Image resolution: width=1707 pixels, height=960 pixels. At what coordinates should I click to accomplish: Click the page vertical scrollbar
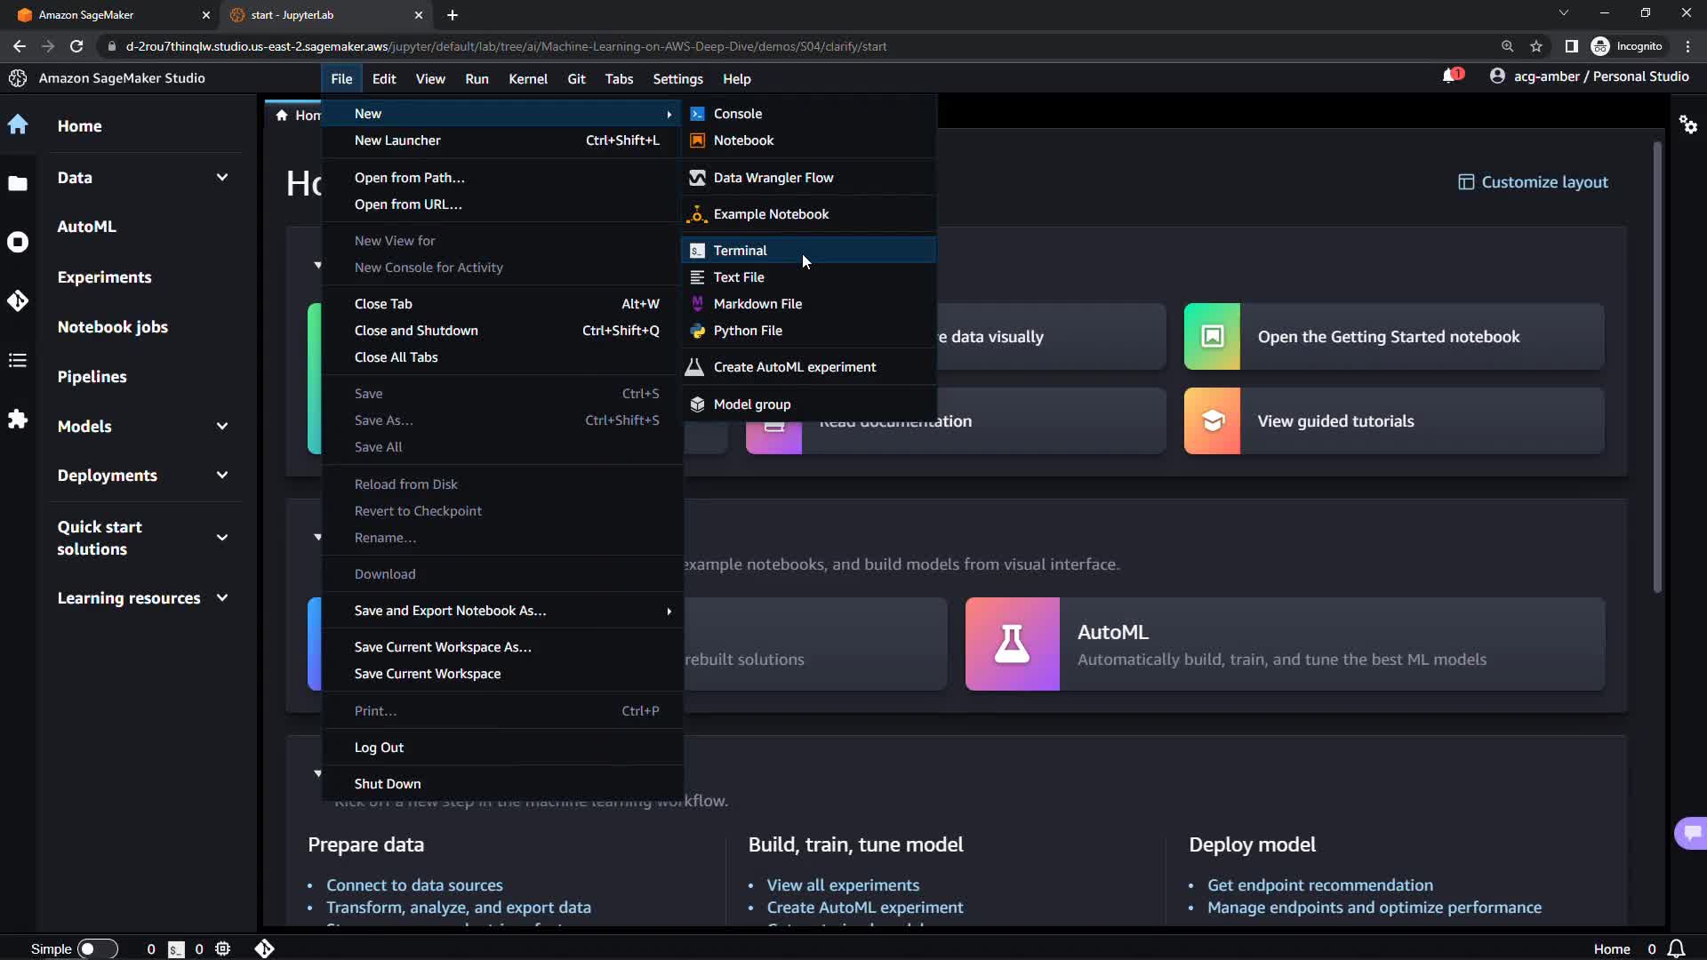tap(1656, 364)
